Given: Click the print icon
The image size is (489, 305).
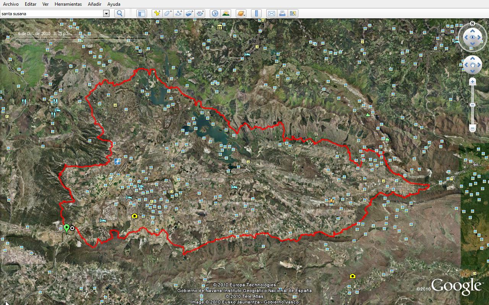Looking at the screenshot, I should coord(282,13).
